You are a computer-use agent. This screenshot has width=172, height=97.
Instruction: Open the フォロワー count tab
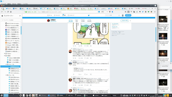83,20
